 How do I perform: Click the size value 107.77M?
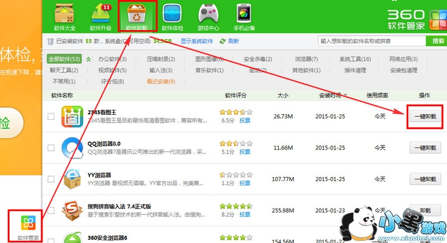tap(283, 179)
